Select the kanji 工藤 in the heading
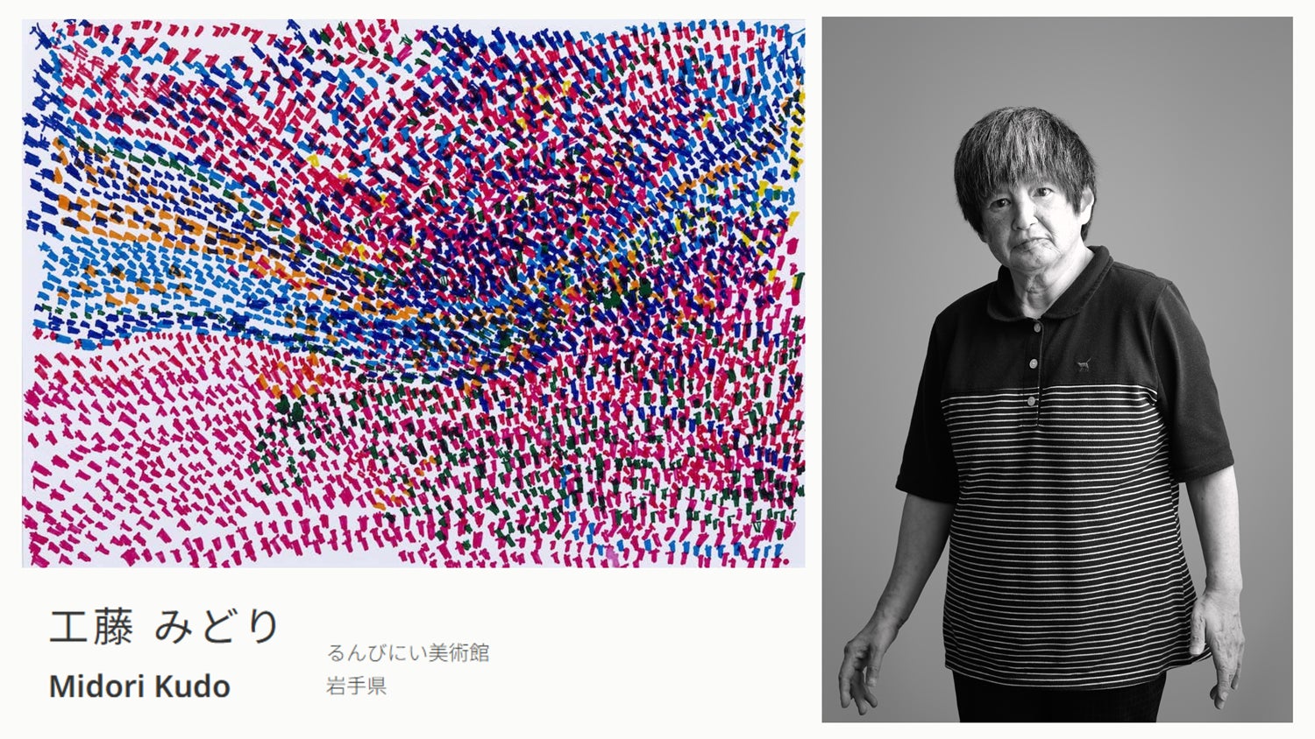 [91, 627]
